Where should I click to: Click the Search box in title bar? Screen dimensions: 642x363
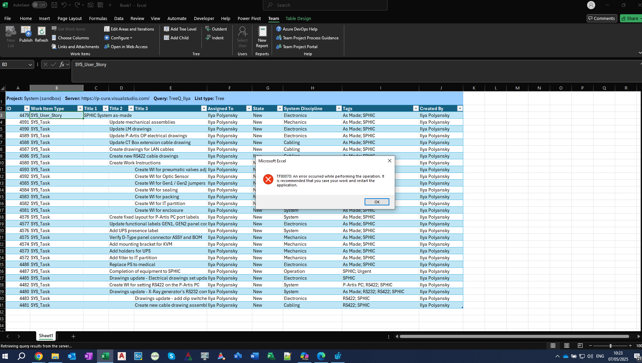click(x=325, y=5)
